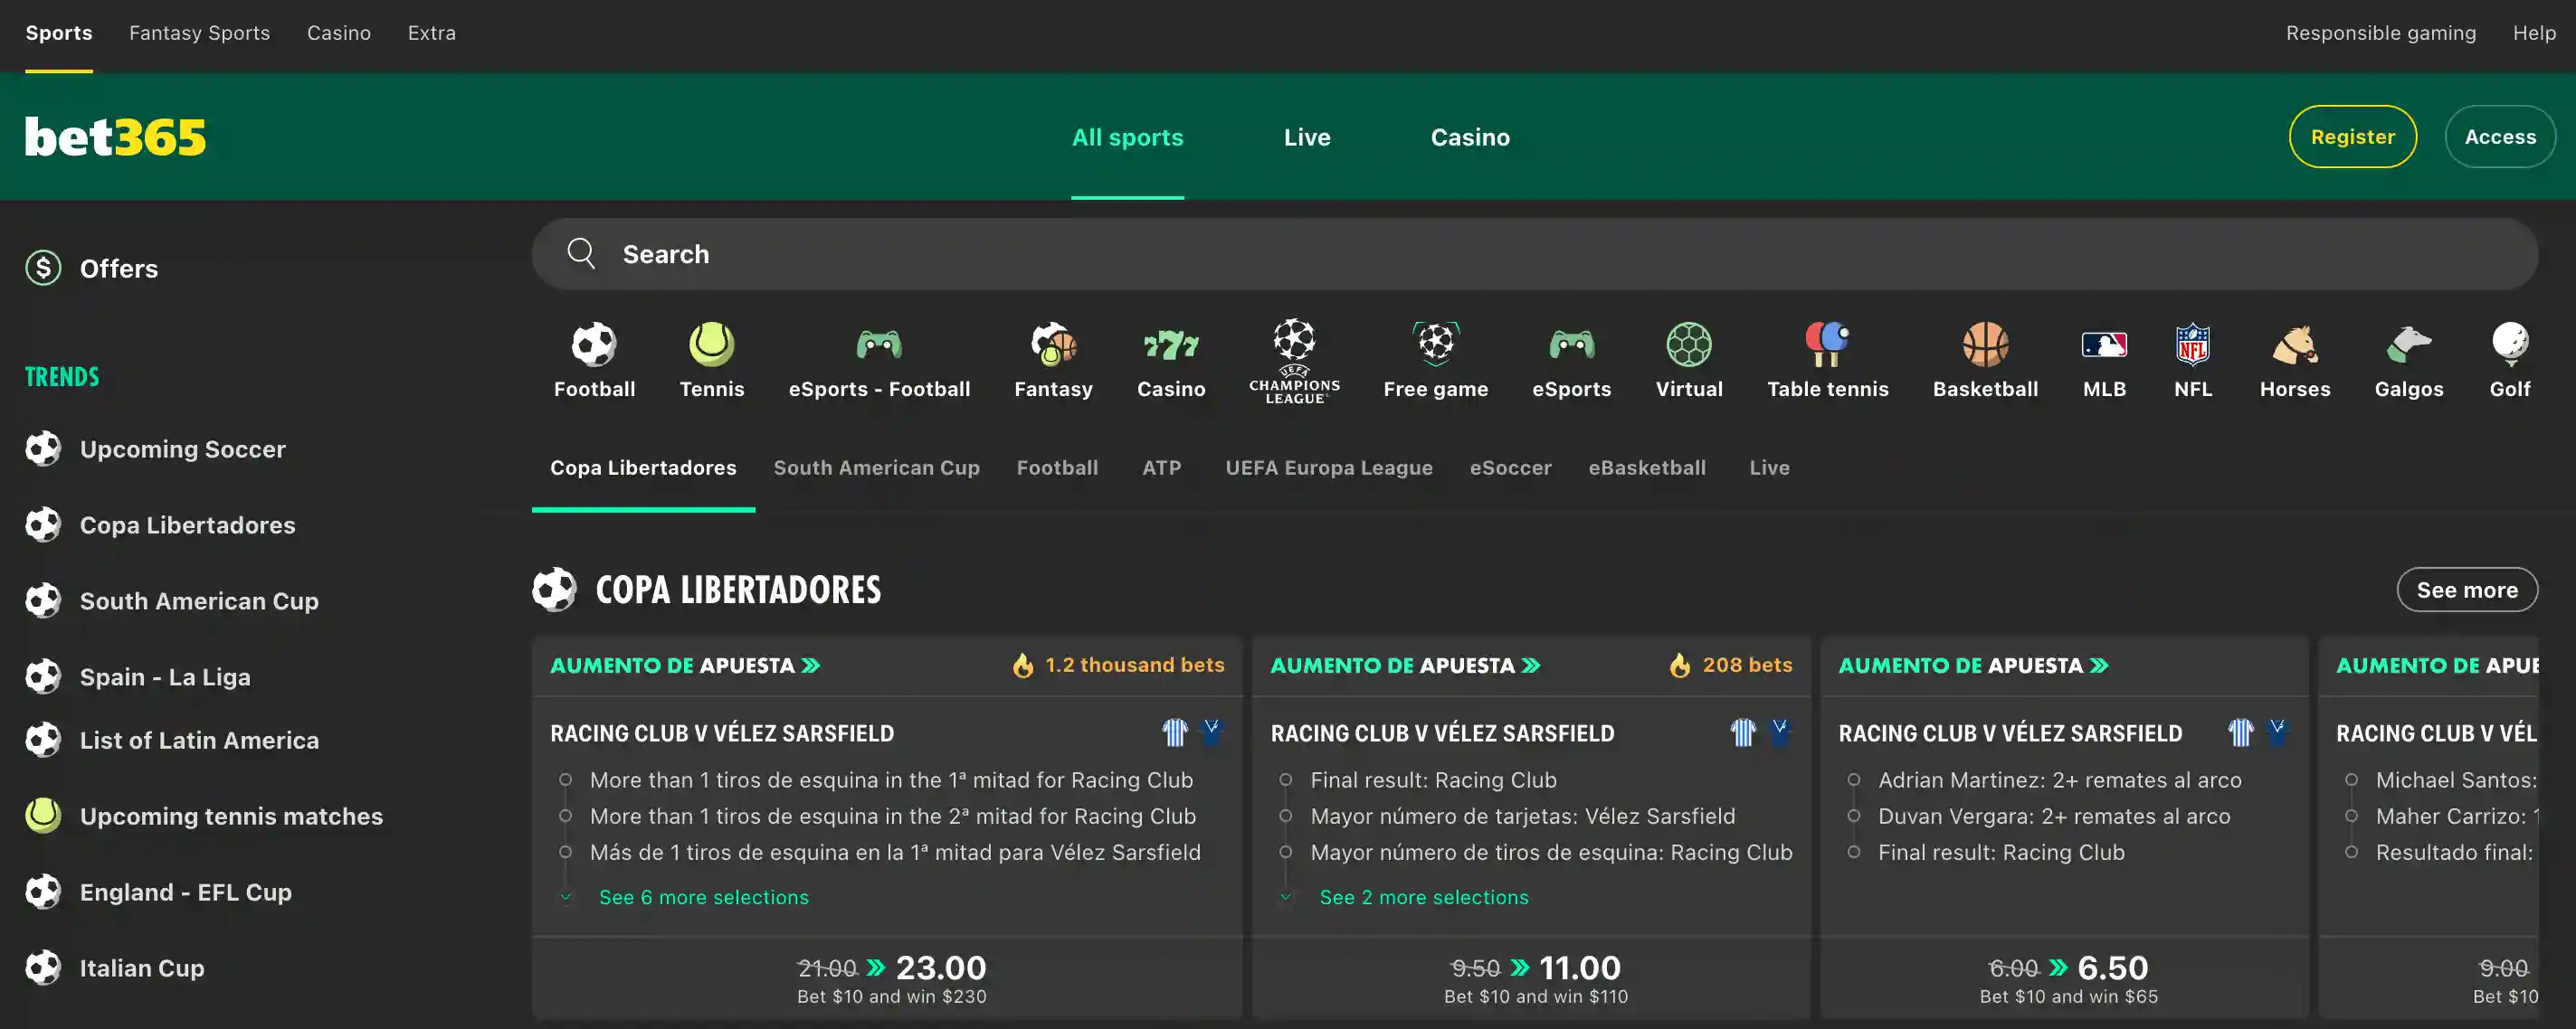
Task: Open the Football sport section
Action: tap(593, 360)
